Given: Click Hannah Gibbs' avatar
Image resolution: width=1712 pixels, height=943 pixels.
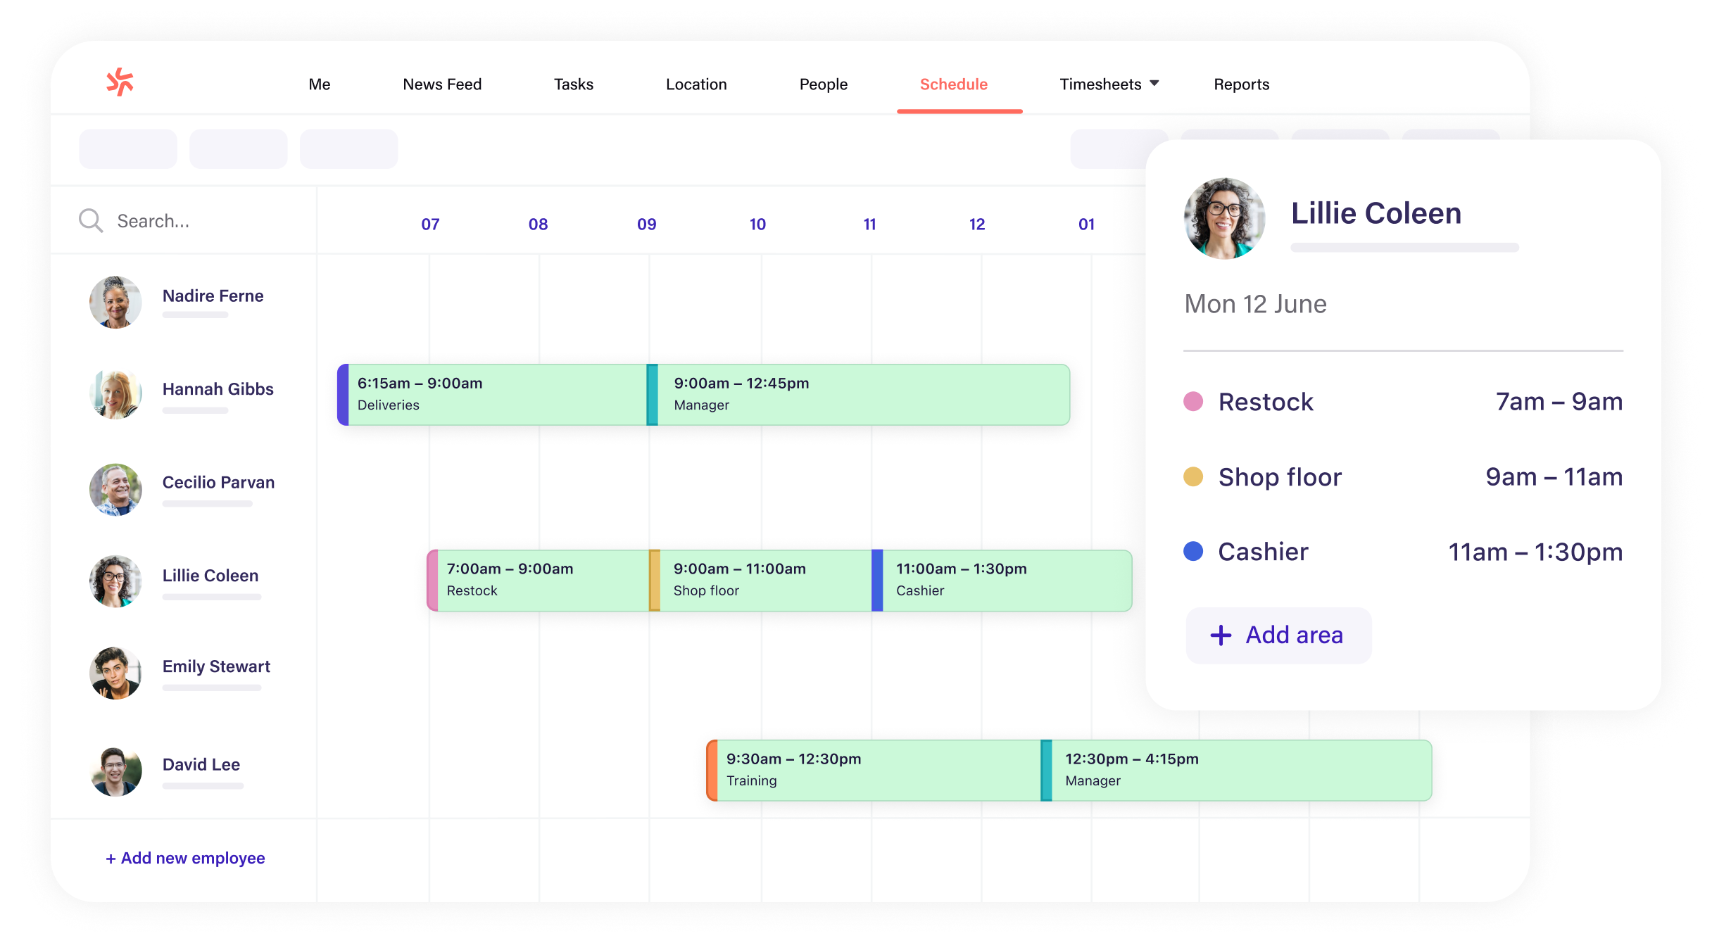Looking at the screenshot, I should [115, 395].
